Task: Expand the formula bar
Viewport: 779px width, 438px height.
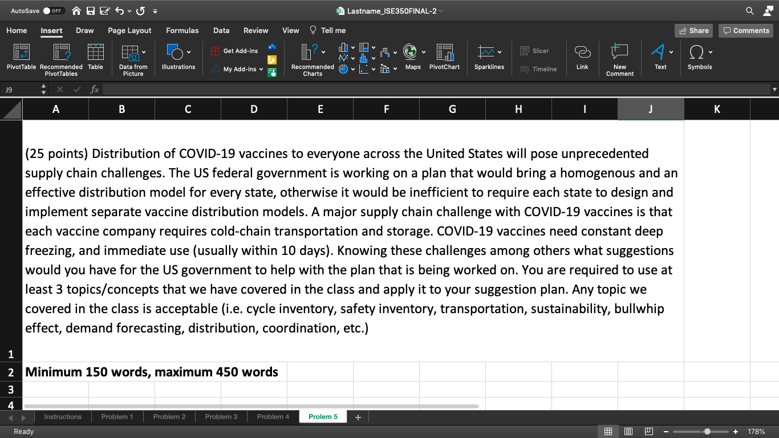Action: coord(774,90)
